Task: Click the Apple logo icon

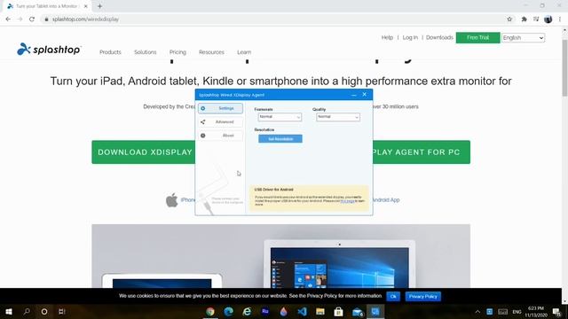Action: point(171,200)
